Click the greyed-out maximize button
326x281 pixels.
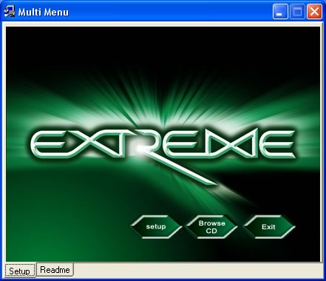297,12
